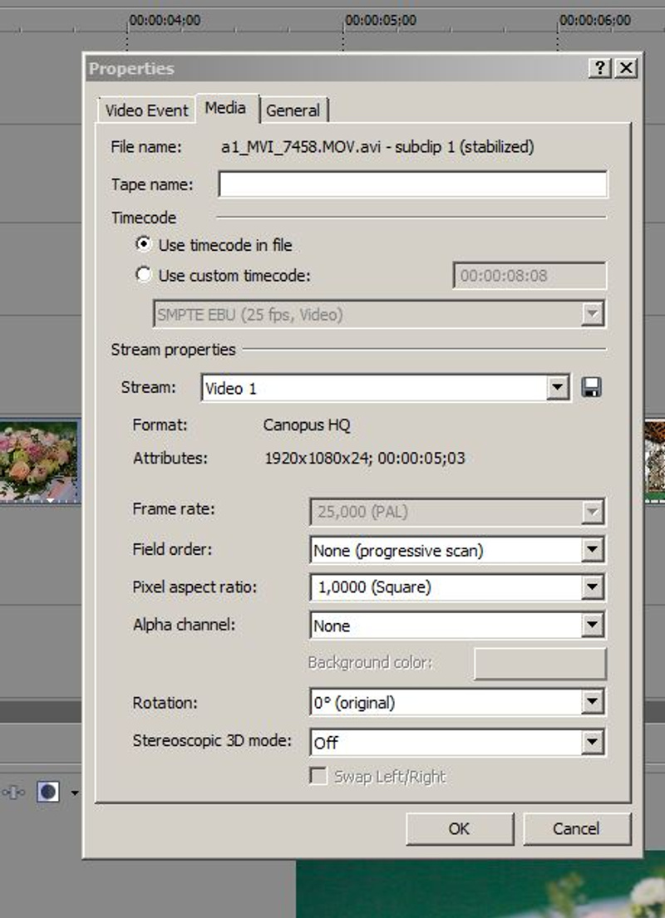Click the 00:00:05:00 mark on the ruler
Image resolution: width=665 pixels, height=918 pixels.
pos(381,21)
